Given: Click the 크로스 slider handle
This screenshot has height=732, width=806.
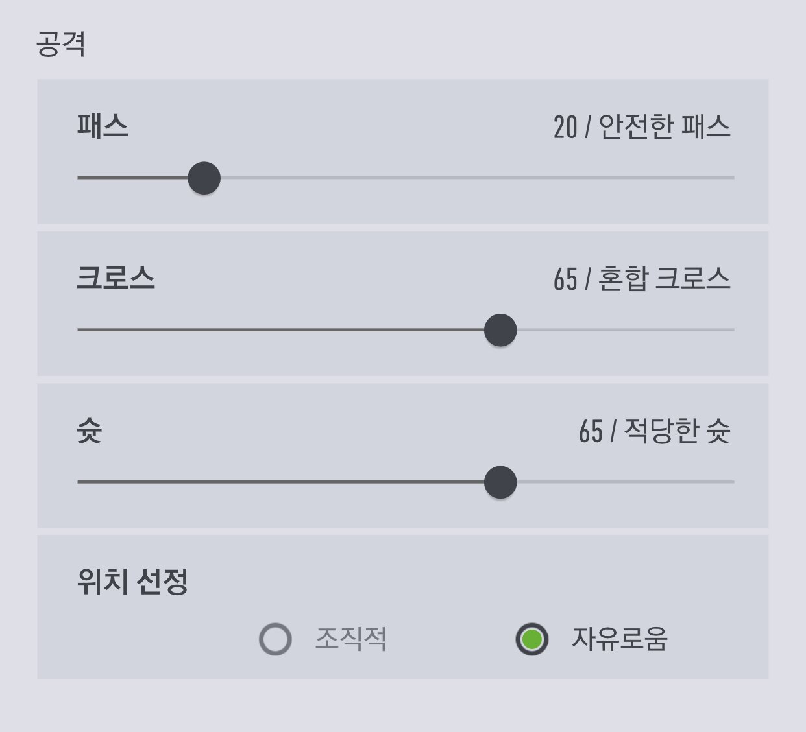Looking at the screenshot, I should tap(500, 330).
